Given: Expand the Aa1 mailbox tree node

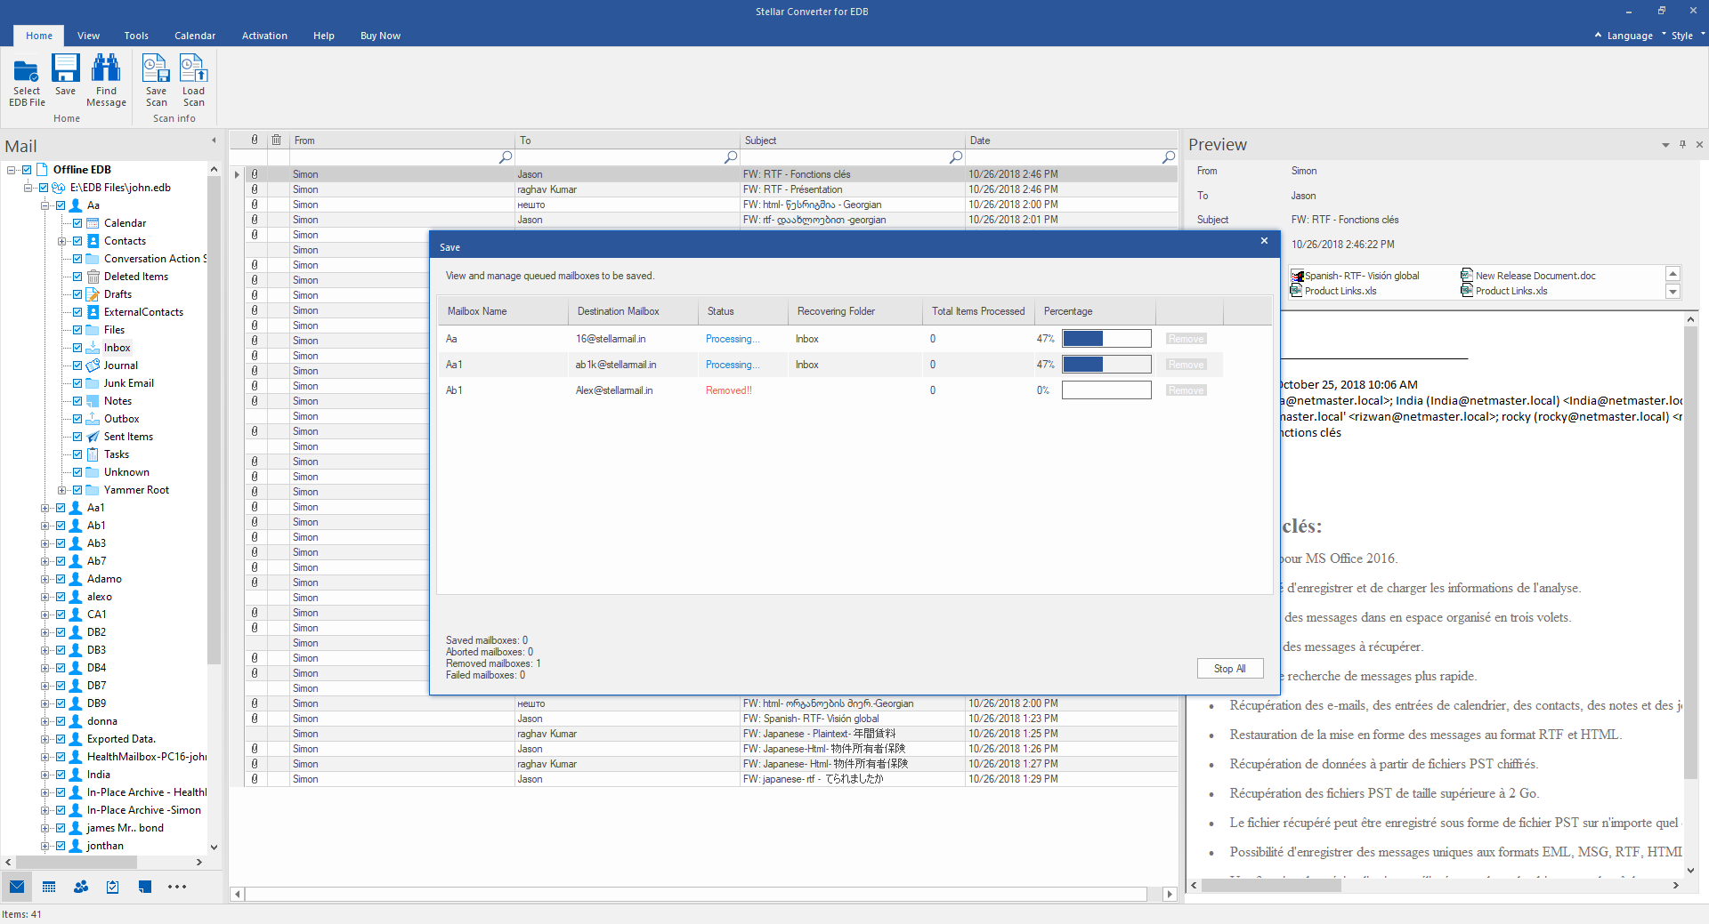Looking at the screenshot, I should coord(45,508).
